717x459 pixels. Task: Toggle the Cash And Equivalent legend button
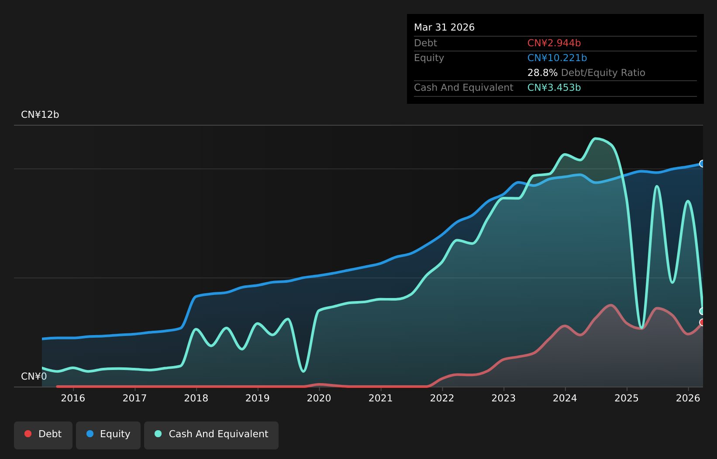point(211,435)
